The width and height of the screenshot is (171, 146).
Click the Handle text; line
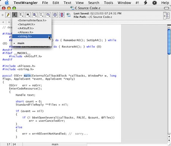25,95
